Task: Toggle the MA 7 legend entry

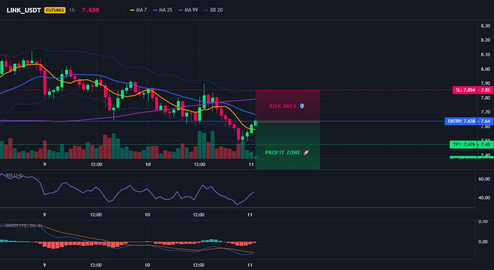Action: (139, 10)
